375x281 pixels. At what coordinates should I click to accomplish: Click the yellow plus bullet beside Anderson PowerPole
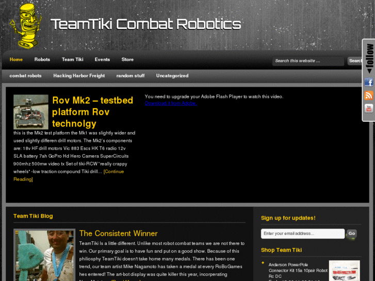[263, 263]
